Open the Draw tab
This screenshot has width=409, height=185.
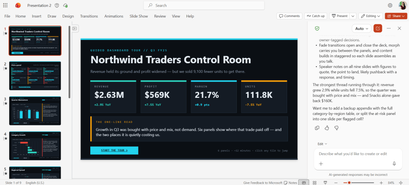point(52,16)
